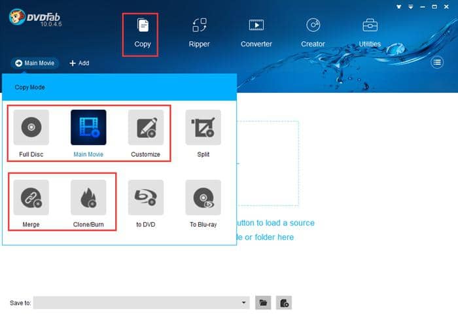Image resolution: width=458 pixels, height=315 pixels.
Task: Click the Save to path field
Action: (x=141, y=303)
